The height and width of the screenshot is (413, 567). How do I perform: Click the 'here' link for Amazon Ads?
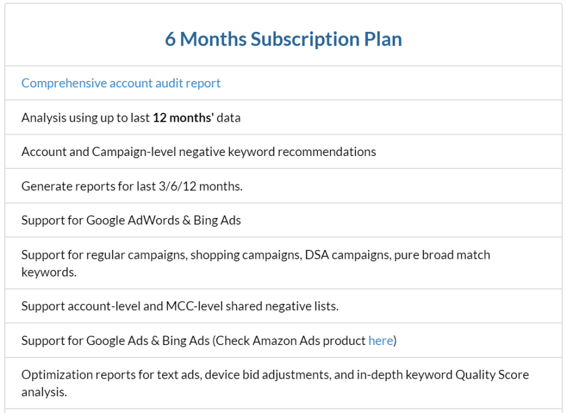tap(380, 341)
